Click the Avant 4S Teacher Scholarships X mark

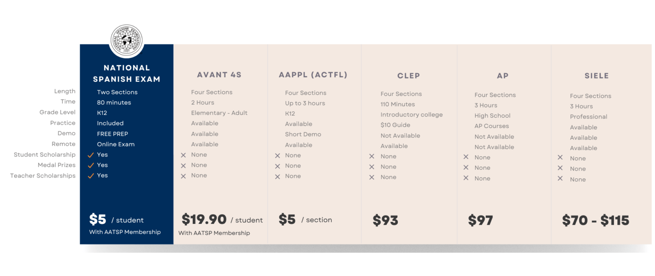183,176
